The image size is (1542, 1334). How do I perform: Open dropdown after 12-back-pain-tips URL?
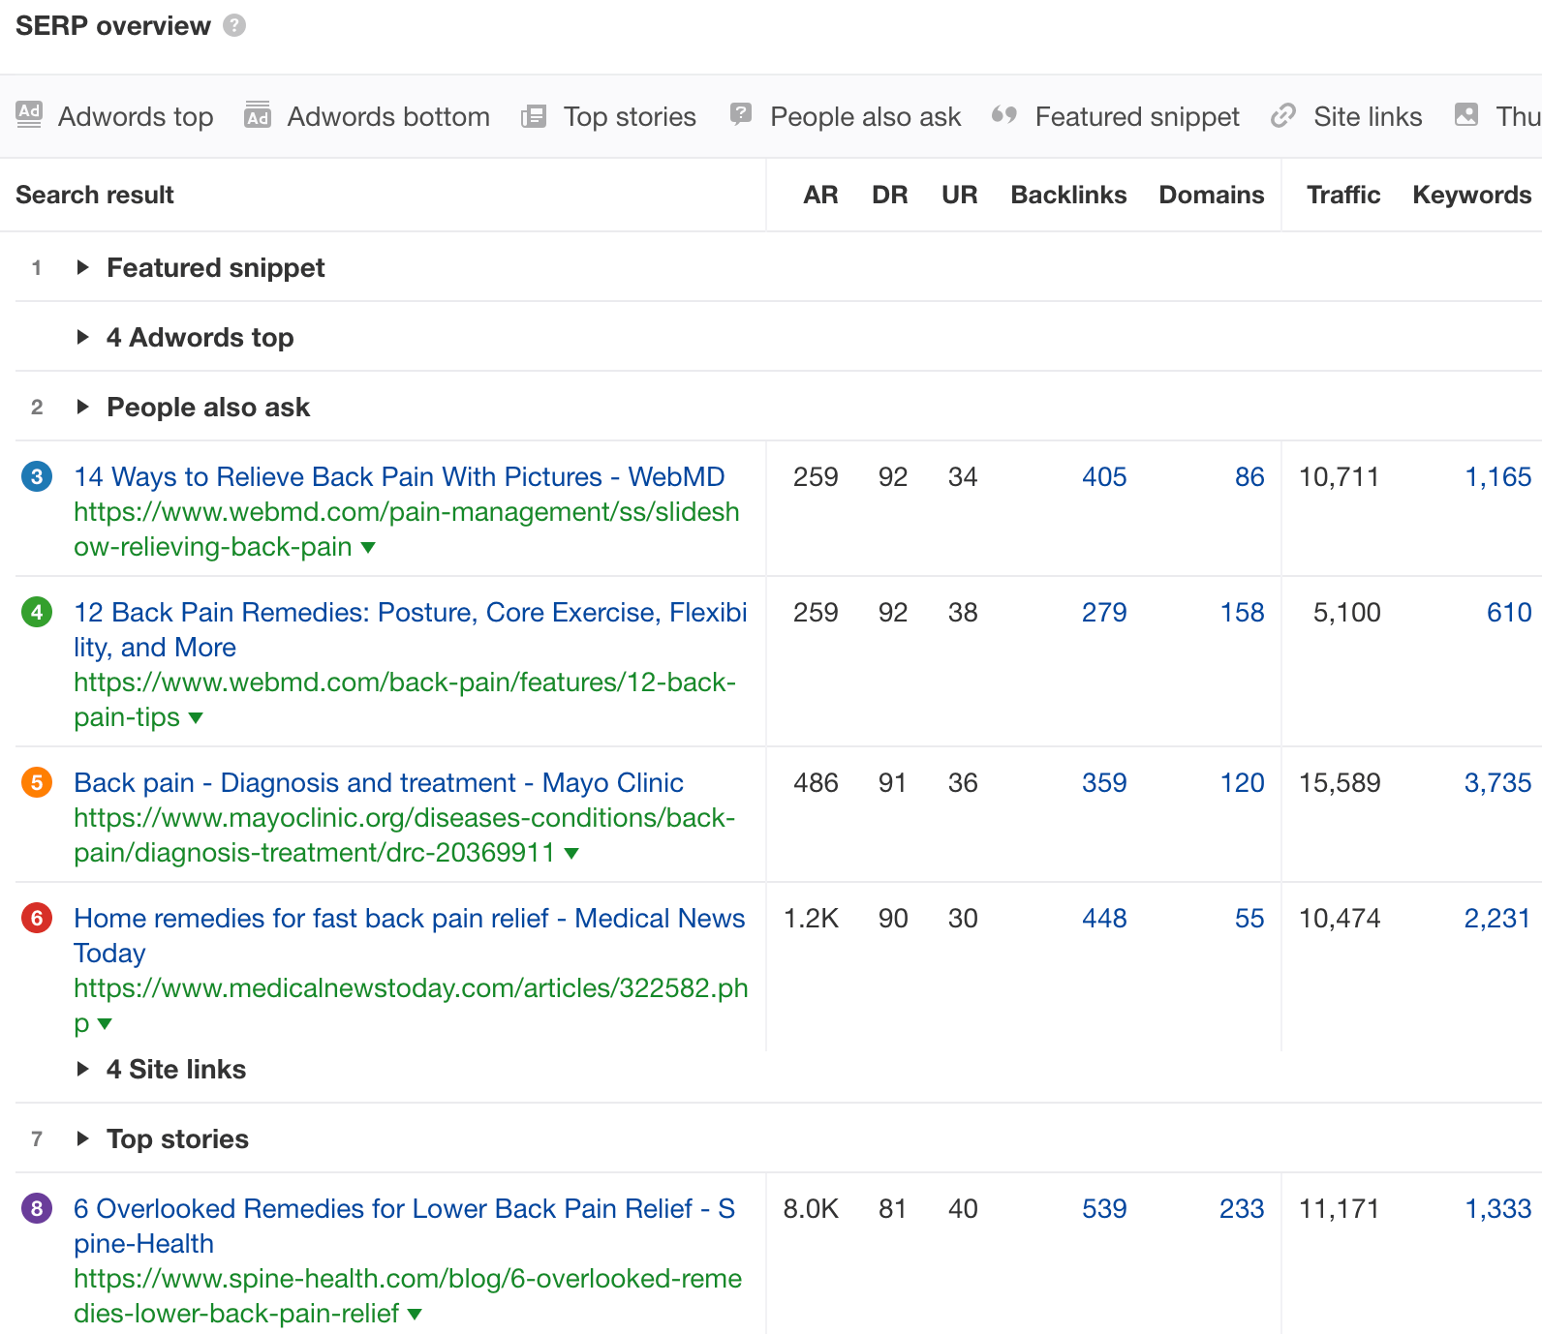click(x=196, y=718)
